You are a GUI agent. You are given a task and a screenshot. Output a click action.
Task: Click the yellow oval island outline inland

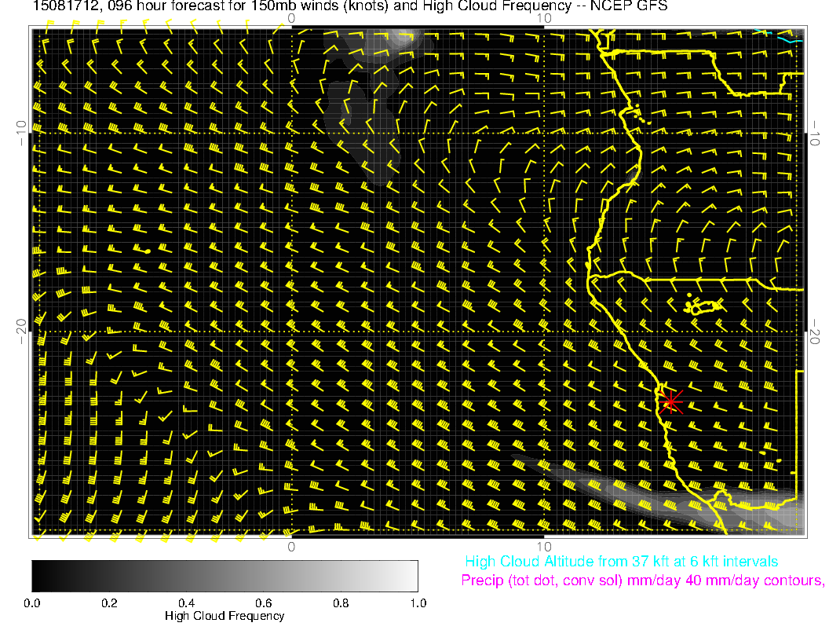(705, 307)
